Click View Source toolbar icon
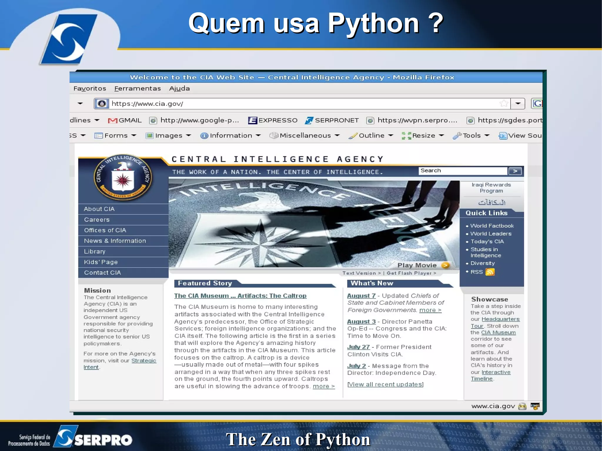Image resolution: width=602 pixels, height=451 pixels. pyautogui.click(x=503, y=136)
